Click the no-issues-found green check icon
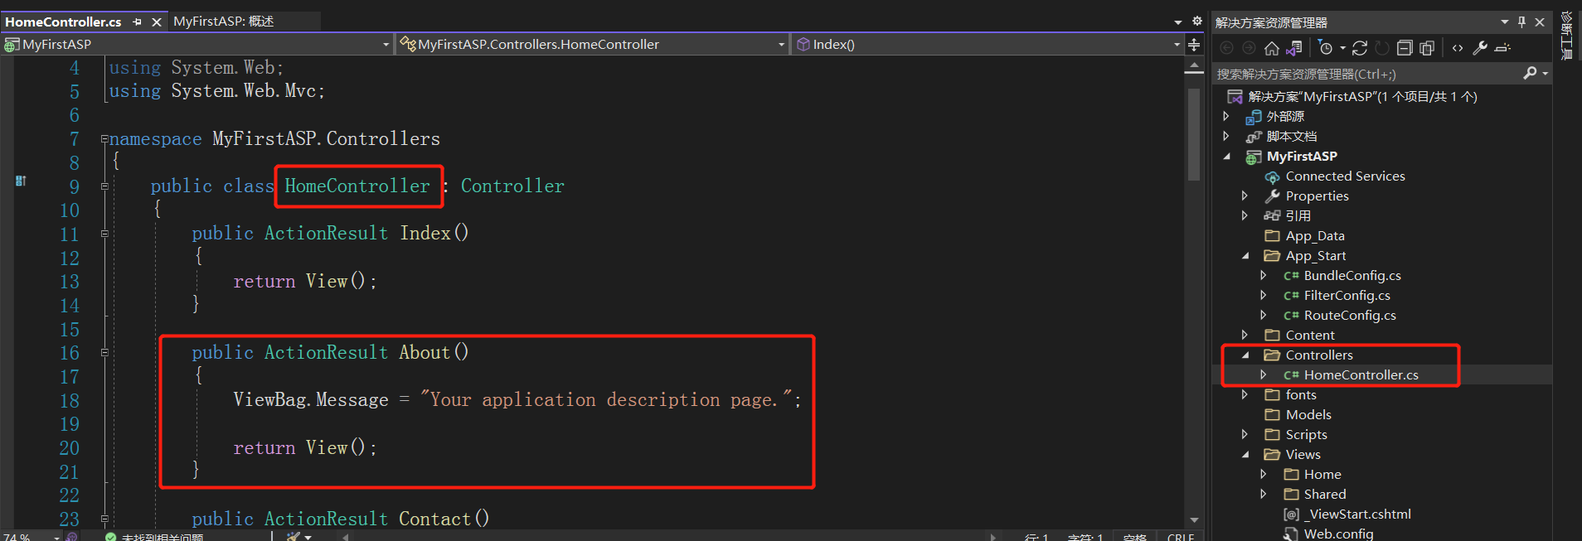The height and width of the screenshot is (541, 1582). click(x=110, y=537)
